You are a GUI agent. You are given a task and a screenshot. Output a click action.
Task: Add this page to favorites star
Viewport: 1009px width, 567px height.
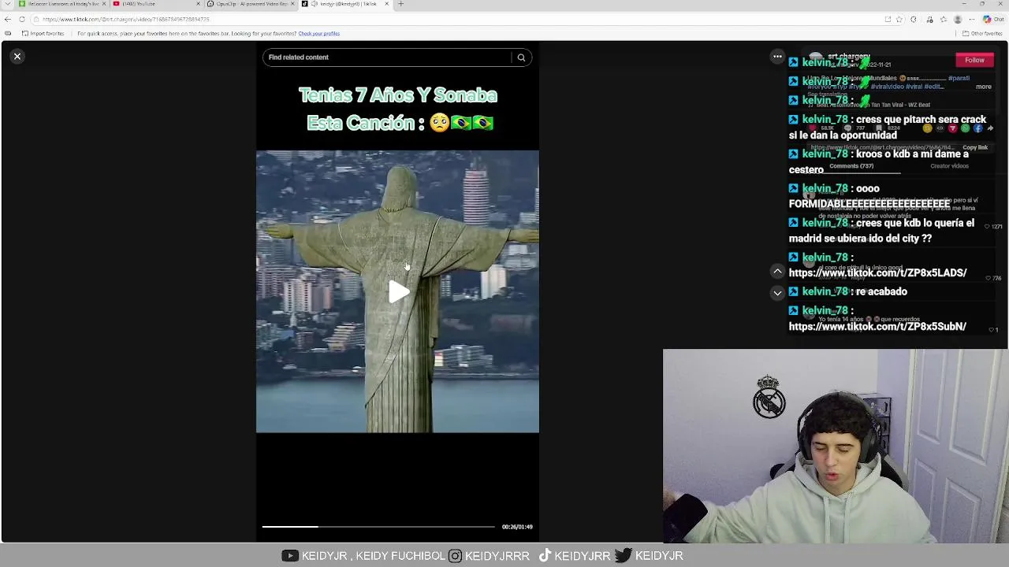pyautogui.click(x=899, y=19)
